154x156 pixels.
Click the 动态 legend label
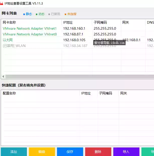click(x=41, y=14)
